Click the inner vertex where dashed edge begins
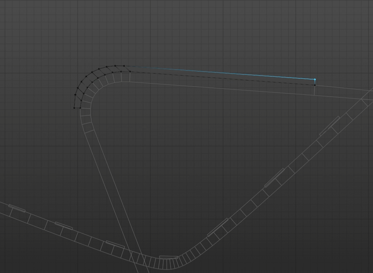 [130, 72]
